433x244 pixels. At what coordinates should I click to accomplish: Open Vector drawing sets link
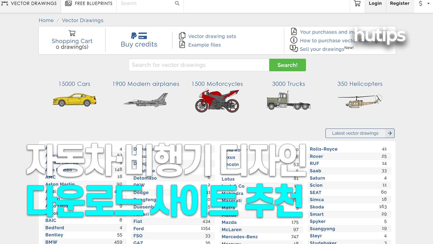click(x=212, y=36)
